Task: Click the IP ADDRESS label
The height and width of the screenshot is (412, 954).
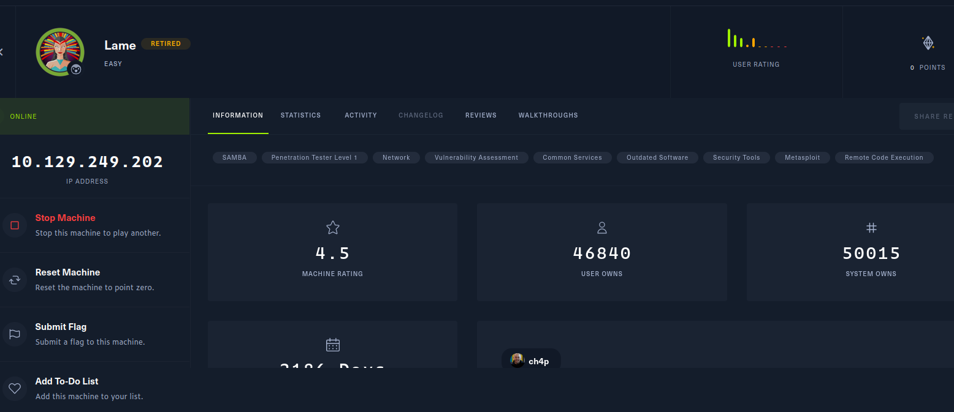Action: [87, 181]
